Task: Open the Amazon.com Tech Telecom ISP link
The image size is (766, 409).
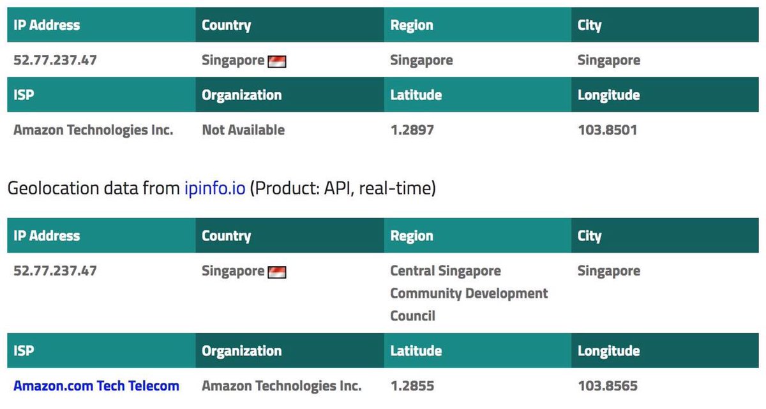Action: pyautogui.click(x=96, y=386)
